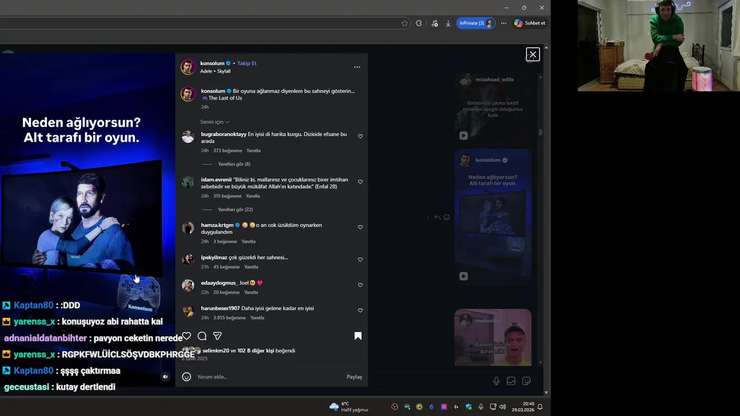Image resolution: width=740 pixels, height=416 pixels.
Task: Open notifications bell in taskbar
Action: (540, 407)
